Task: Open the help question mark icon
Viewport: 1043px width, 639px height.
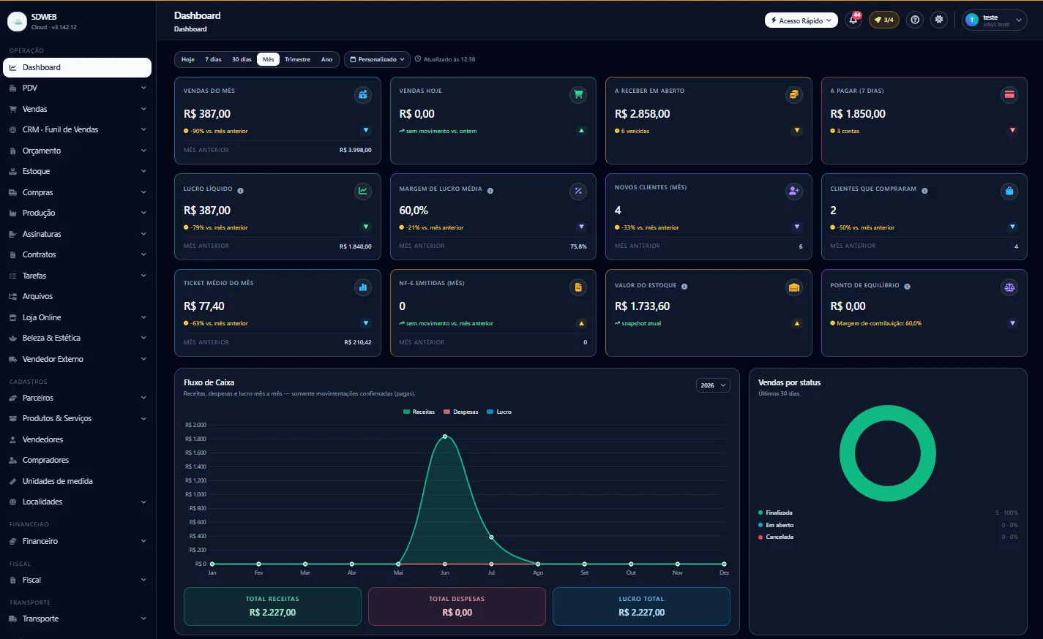Action: (915, 20)
